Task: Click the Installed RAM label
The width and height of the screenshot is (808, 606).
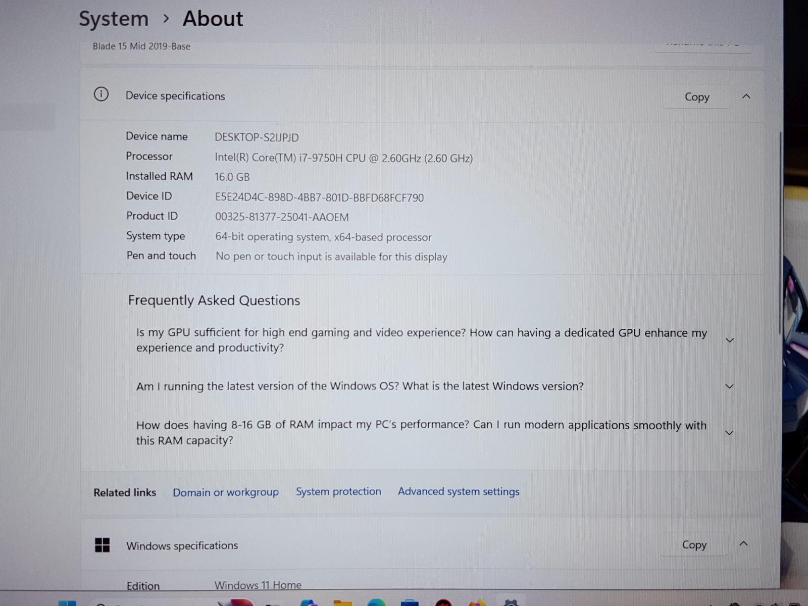Action: tap(159, 176)
